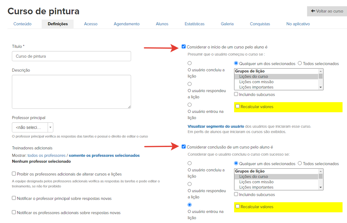Image resolution: width=347 pixels, height=223 pixels.
Task: Switch to the Acesso tab
Action: 91,24
